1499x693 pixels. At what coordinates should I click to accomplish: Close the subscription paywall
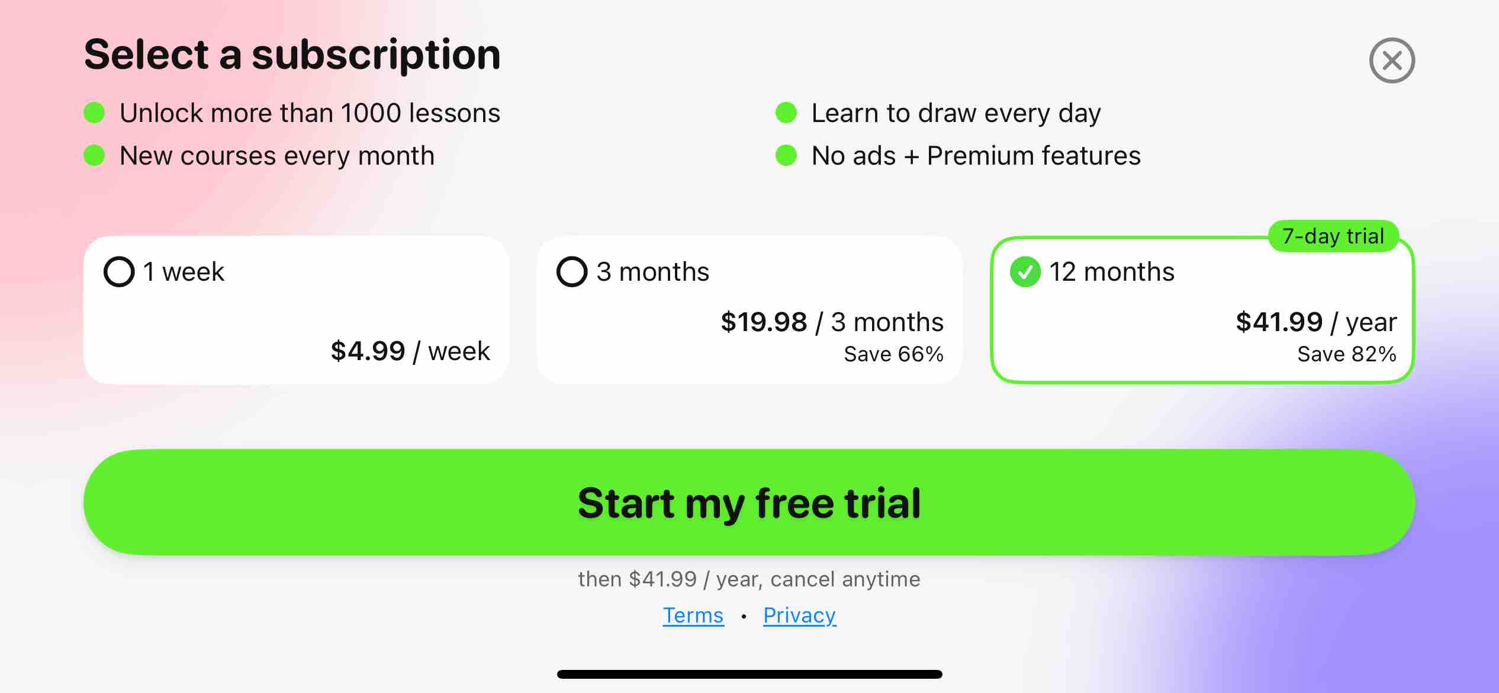tap(1392, 60)
